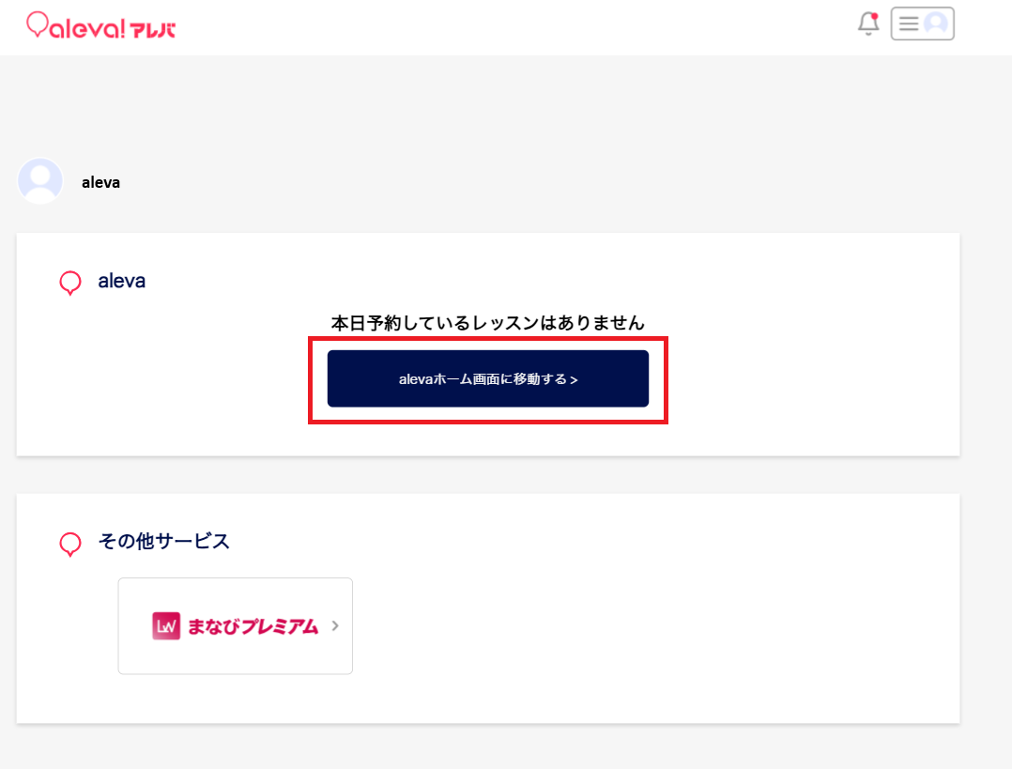This screenshot has width=1012, height=769.
Task: Click the 'その他サービス' section heading
Action: (164, 542)
